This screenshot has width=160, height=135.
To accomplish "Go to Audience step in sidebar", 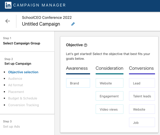I will click(15, 79).
